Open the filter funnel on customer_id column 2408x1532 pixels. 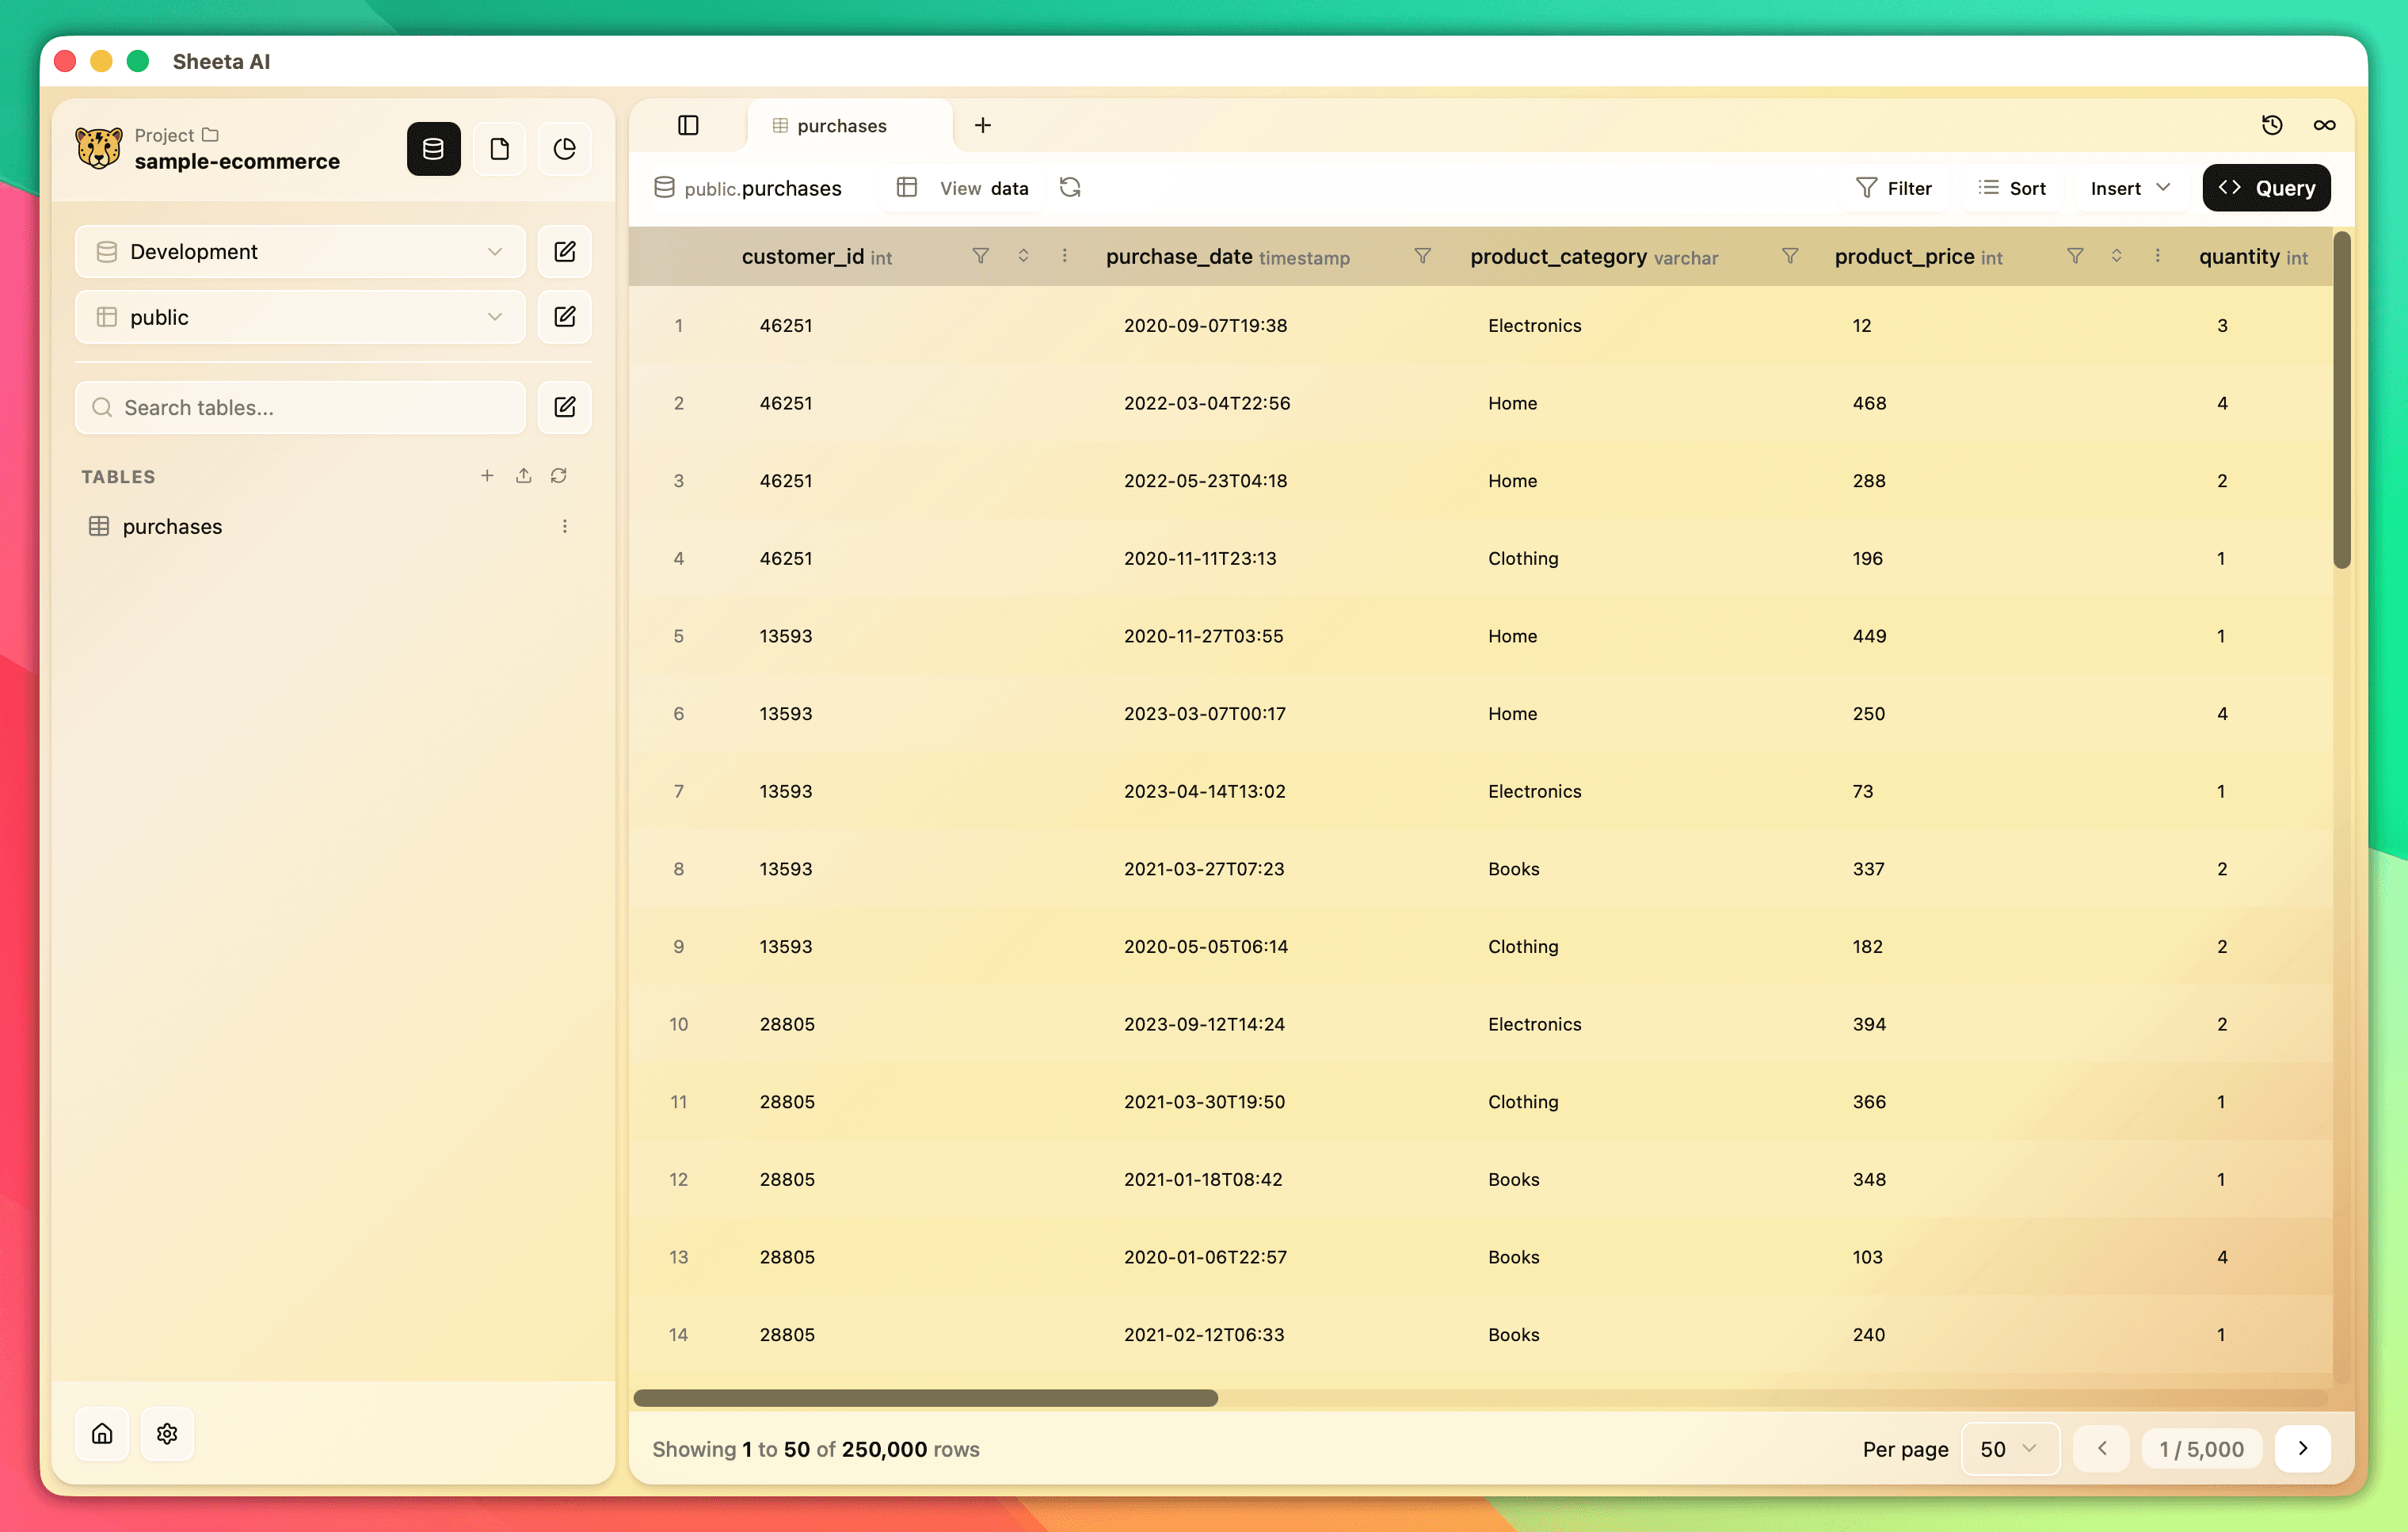click(x=981, y=256)
